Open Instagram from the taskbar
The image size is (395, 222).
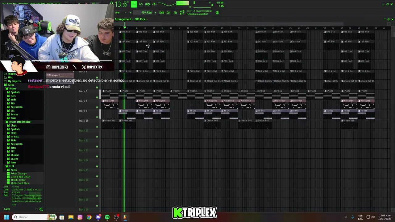pos(80,217)
